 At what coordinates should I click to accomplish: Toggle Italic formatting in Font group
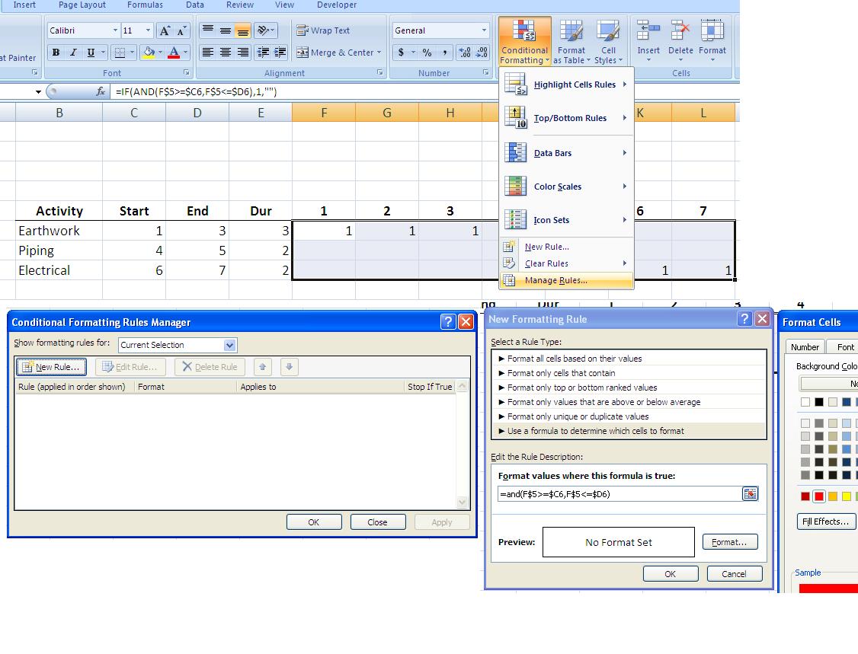point(73,53)
